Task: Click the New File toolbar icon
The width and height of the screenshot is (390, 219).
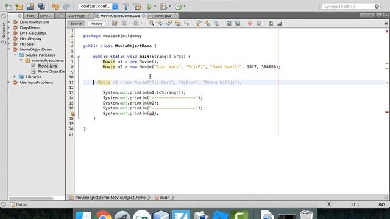Action: pos(8,7)
